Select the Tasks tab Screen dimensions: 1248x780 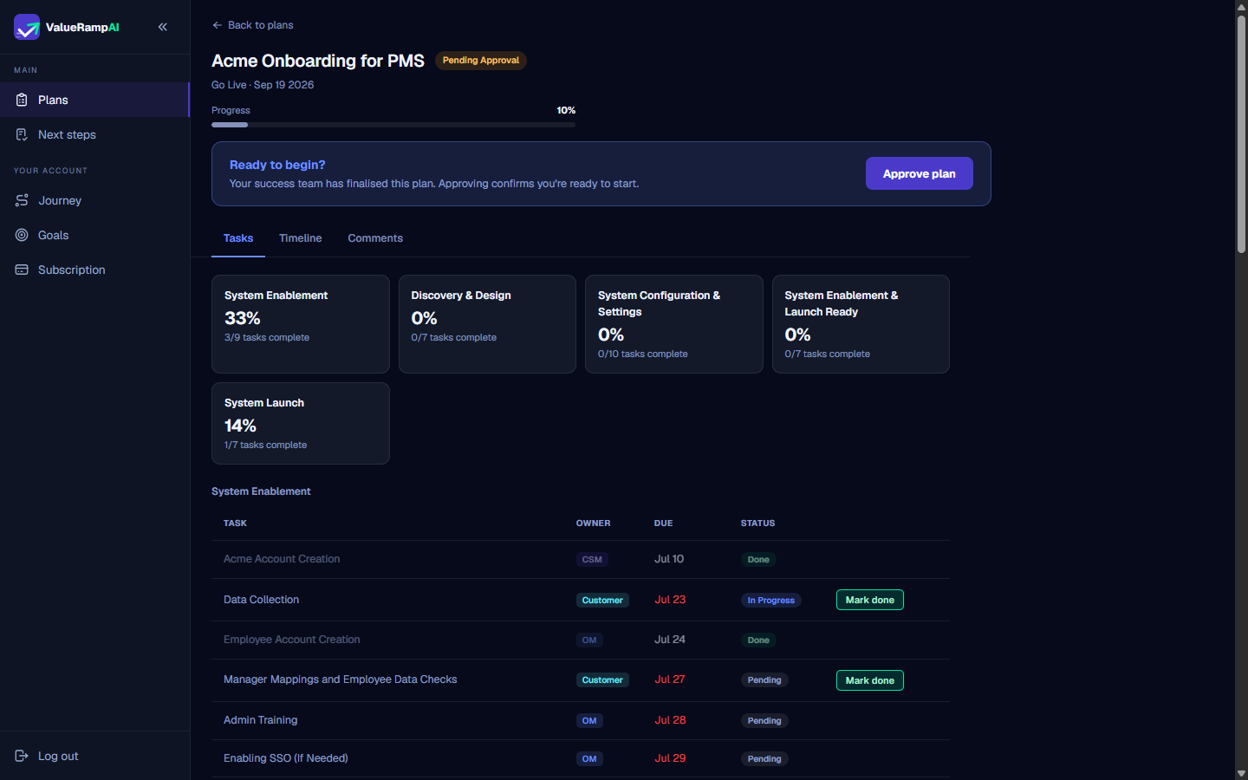(x=238, y=238)
